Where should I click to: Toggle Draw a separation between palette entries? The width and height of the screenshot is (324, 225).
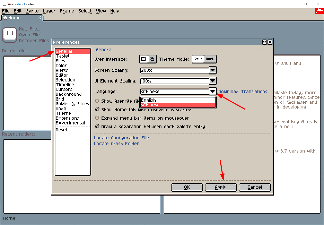(97, 126)
